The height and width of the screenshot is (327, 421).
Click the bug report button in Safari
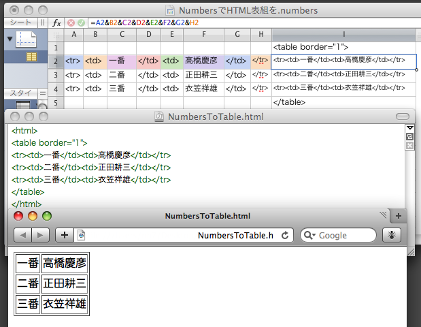coord(392,235)
